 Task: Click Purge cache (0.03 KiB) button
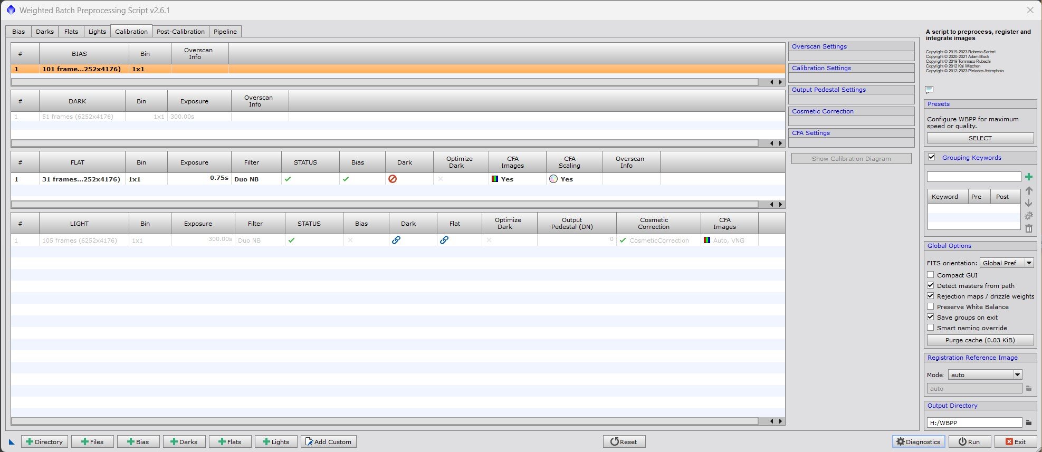pos(980,340)
